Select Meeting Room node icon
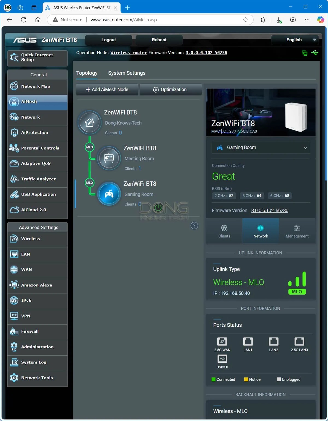The image size is (328, 421). pyautogui.click(x=109, y=158)
